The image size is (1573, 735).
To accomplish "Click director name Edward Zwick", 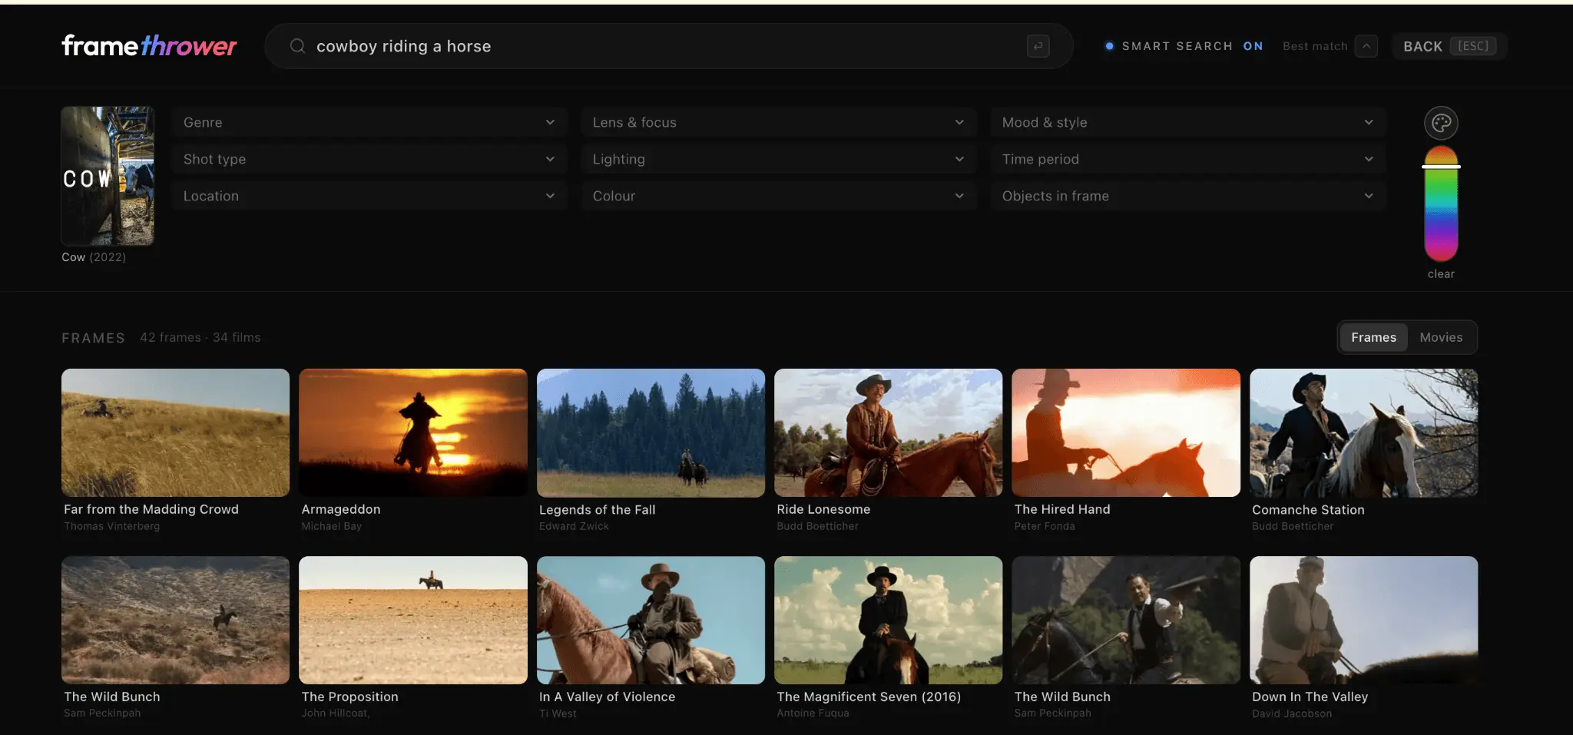I will tap(574, 526).
